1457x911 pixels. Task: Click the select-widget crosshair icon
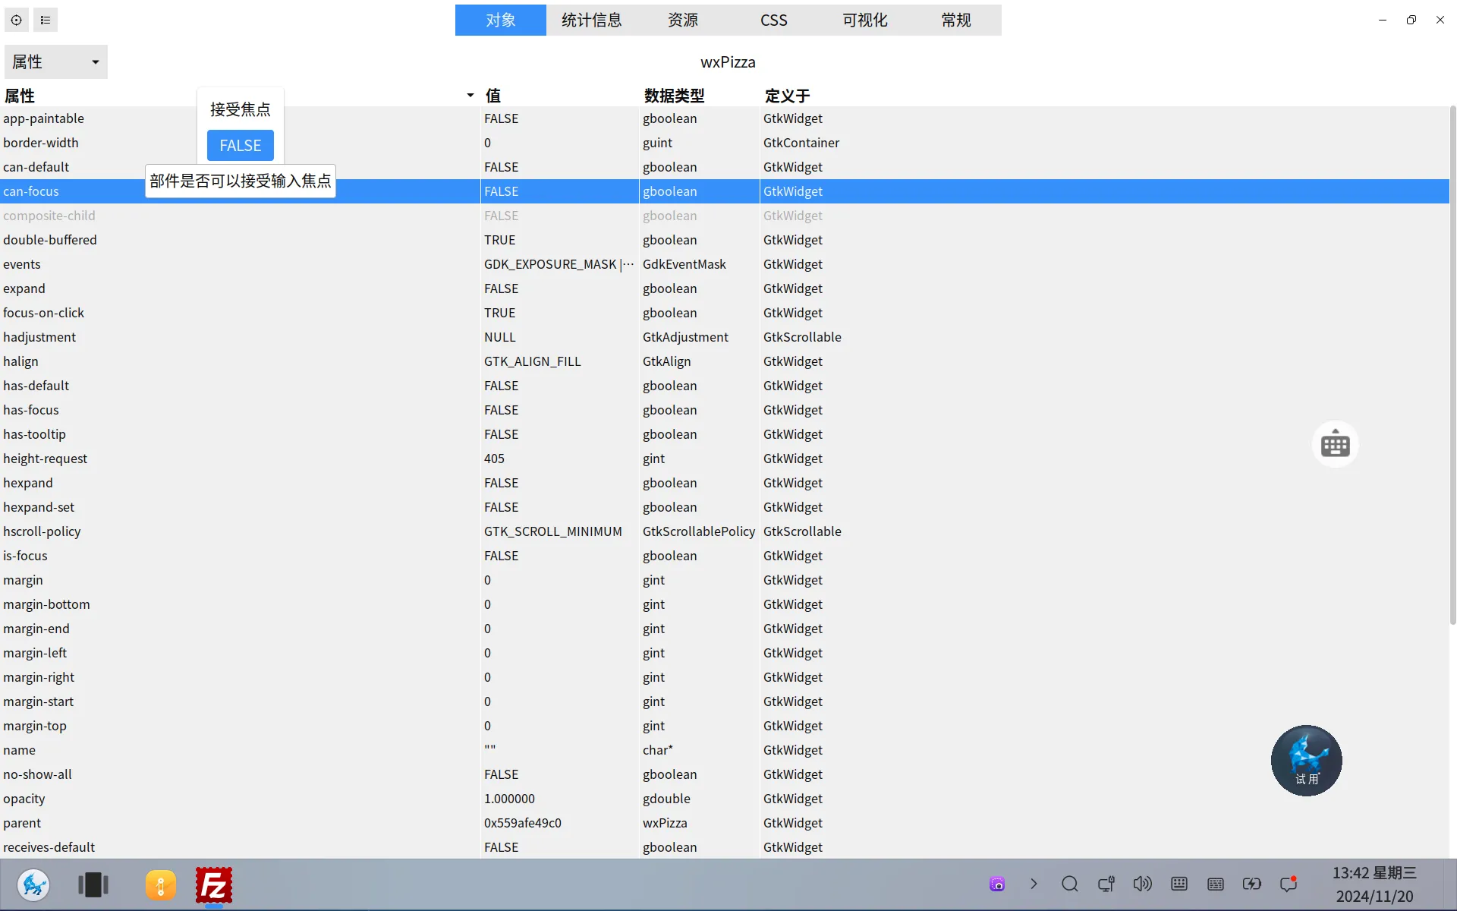point(16,20)
